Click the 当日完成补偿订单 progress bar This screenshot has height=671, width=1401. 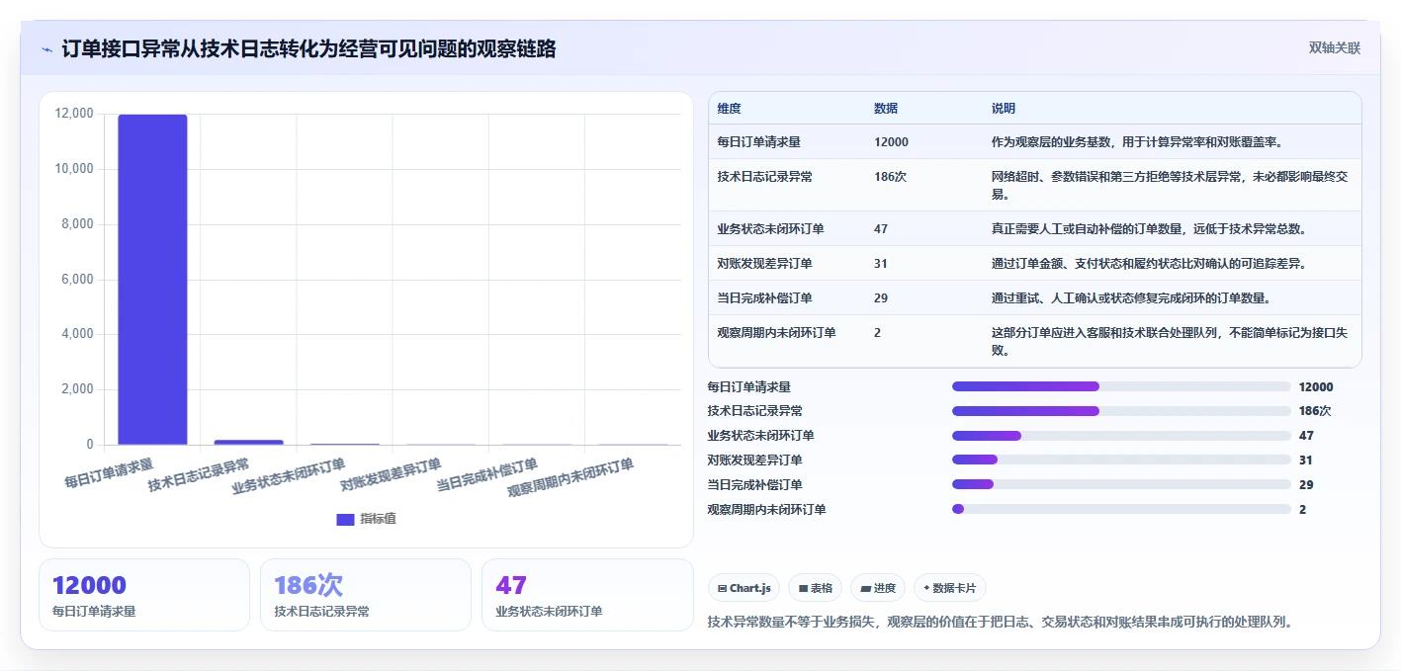1121,484
